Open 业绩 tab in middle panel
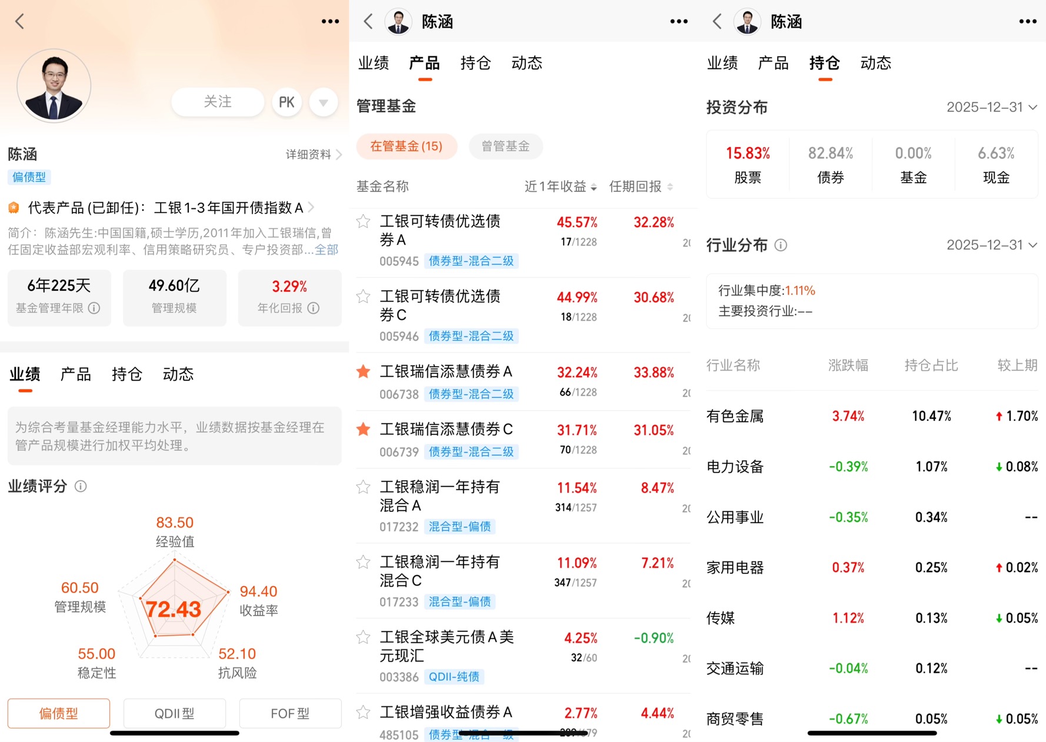 coord(374,63)
